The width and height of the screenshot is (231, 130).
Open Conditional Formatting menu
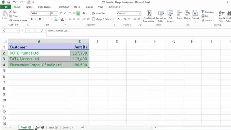pos(149,16)
